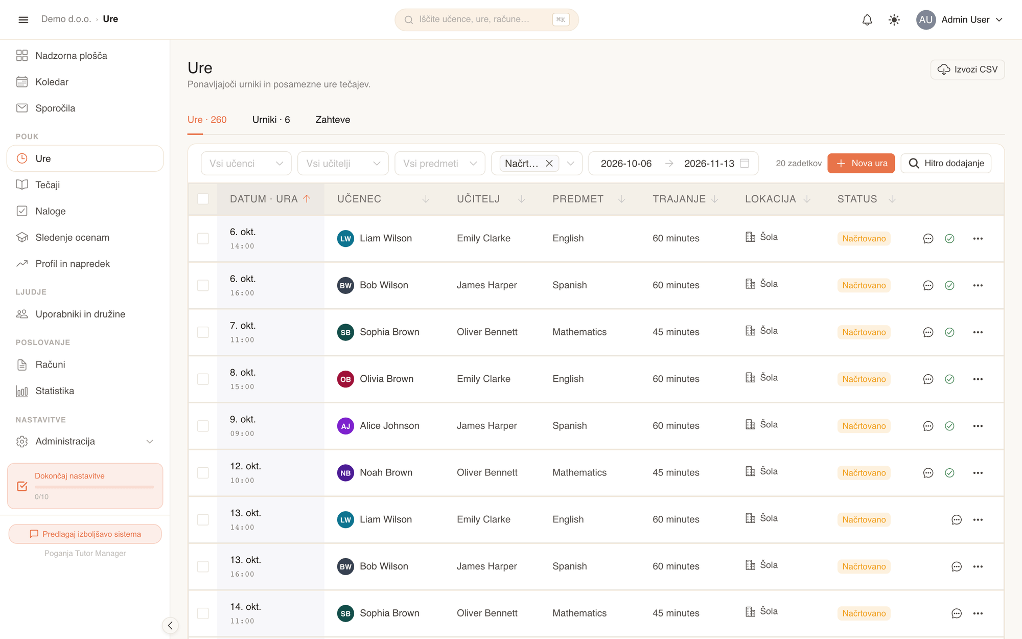Select checkbox for Bob Wilson 6. okt. row
1022x639 pixels.
[x=203, y=285]
